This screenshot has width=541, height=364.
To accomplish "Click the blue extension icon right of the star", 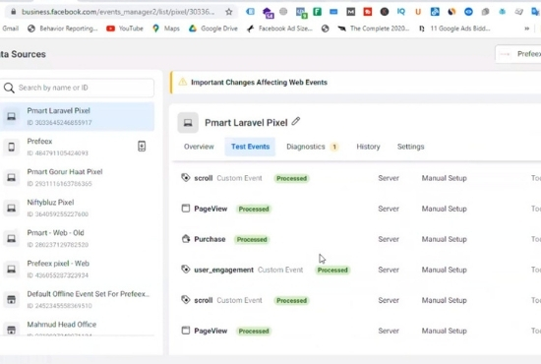I will click(x=251, y=12).
